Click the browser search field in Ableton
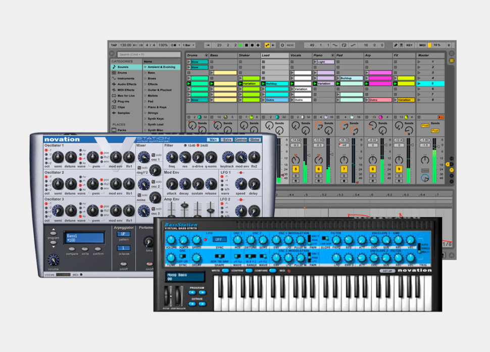This screenshot has height=352, width=490. click(x=149, y=55)
